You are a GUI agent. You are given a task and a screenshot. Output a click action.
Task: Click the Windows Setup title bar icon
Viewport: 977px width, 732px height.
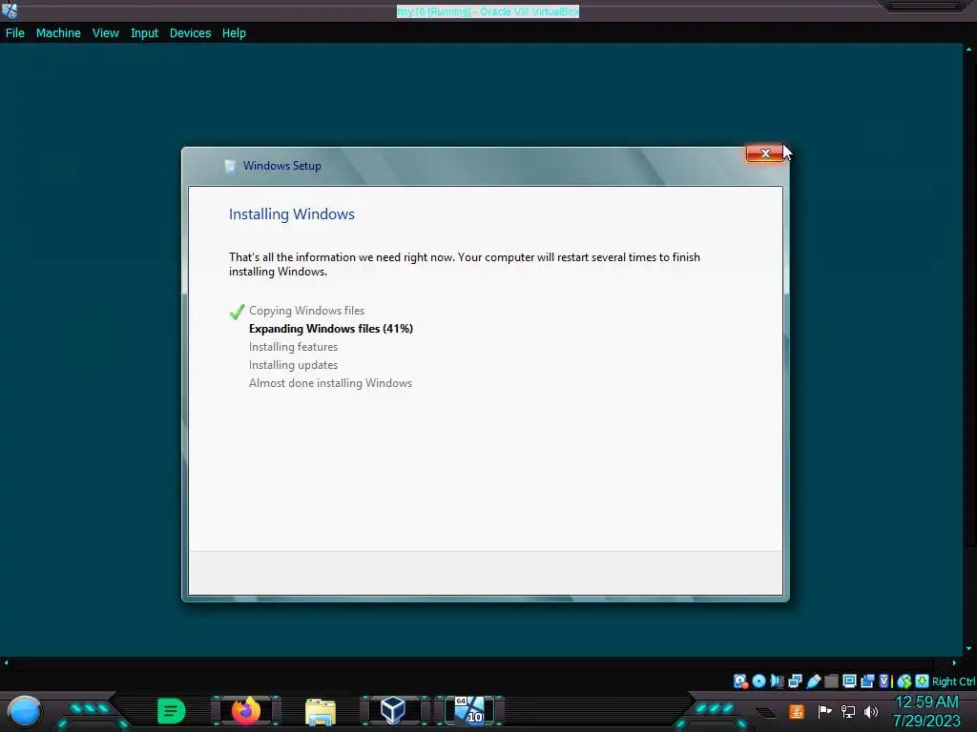[230, 166]
